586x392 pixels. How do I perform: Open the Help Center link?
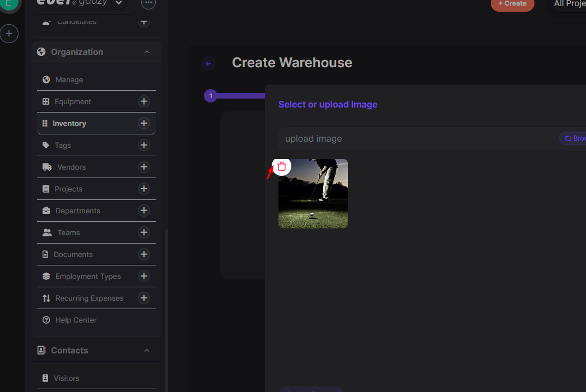click(x=96, y=320)
